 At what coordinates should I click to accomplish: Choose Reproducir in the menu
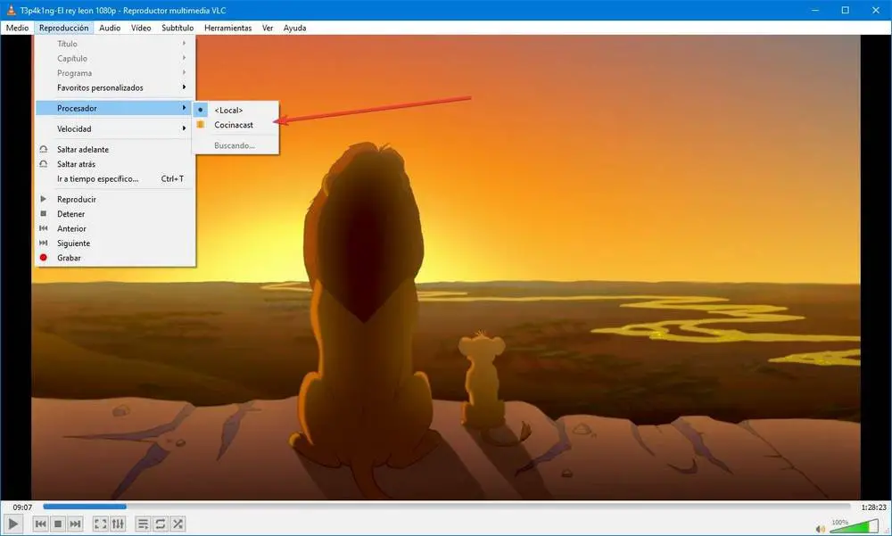pyautogui.click(x=115, y=199)
